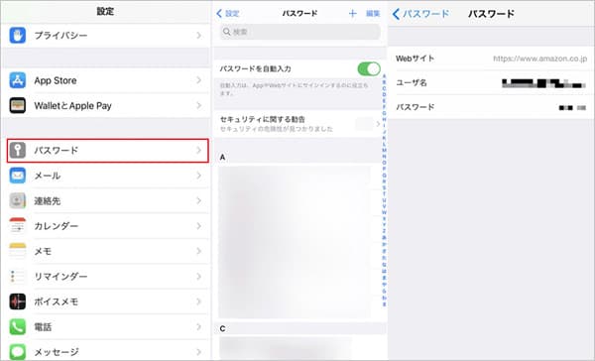Tap the Calendar (カレンダー) icon
Screen dimensions: 595x361
[x=18, y=226]
